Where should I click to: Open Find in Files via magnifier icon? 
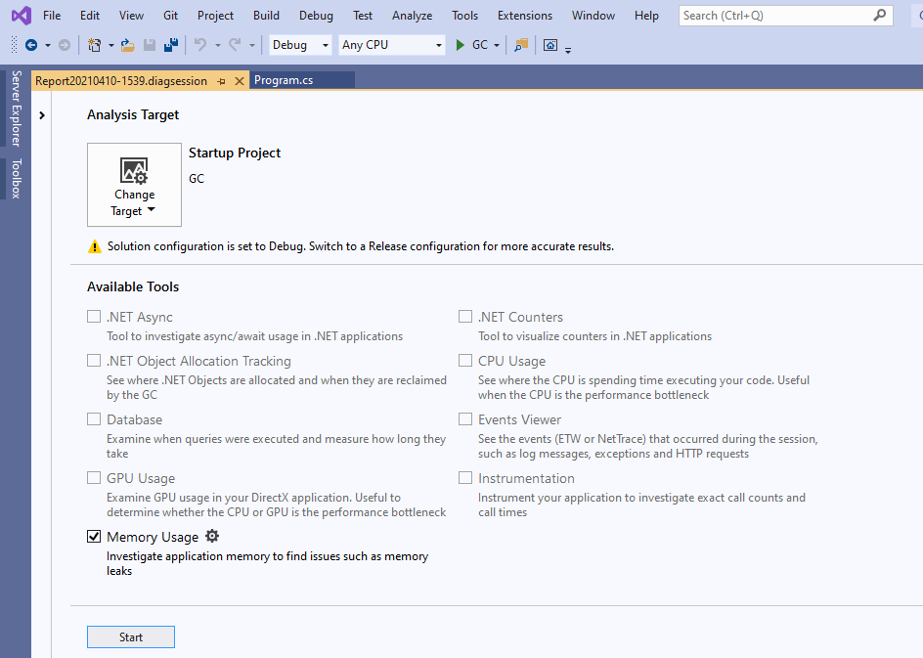pos(521,45)
